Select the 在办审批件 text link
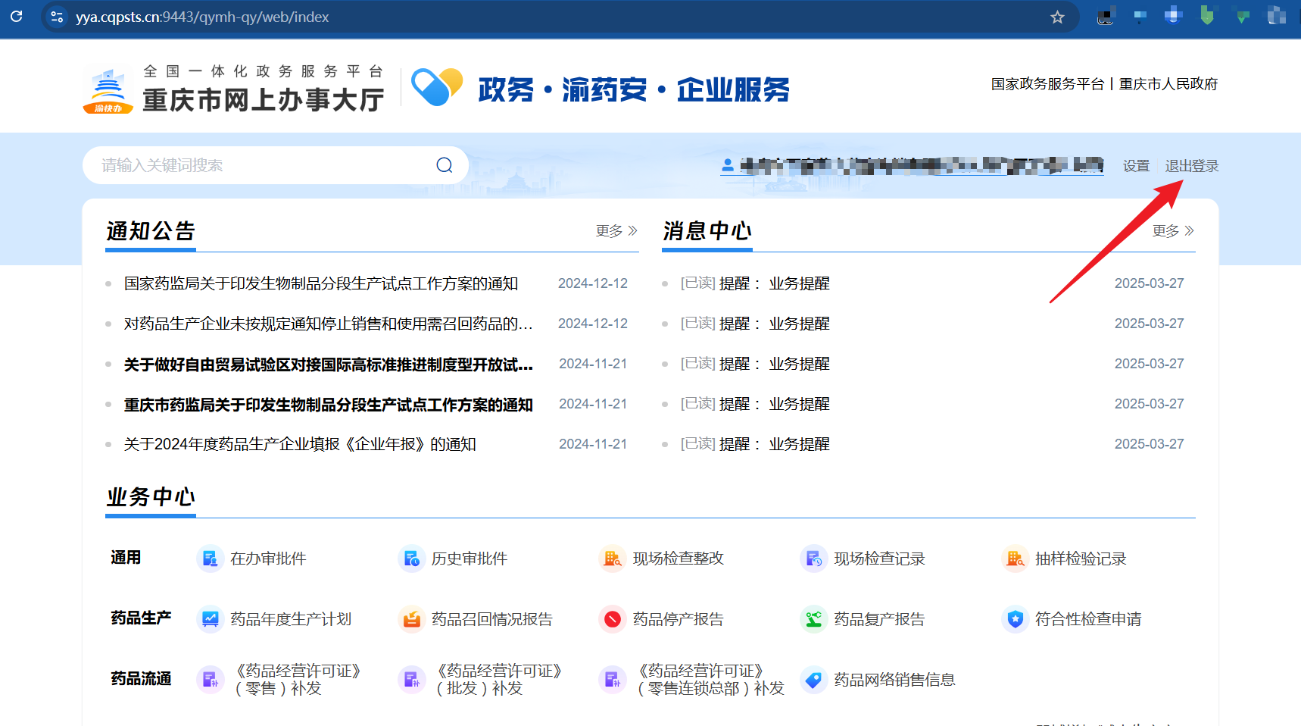 point(268,559)
